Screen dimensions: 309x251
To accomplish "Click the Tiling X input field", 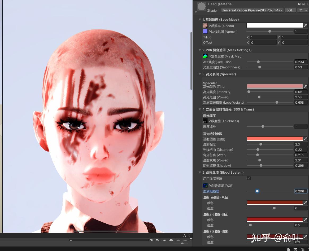I will pos(263,37).
